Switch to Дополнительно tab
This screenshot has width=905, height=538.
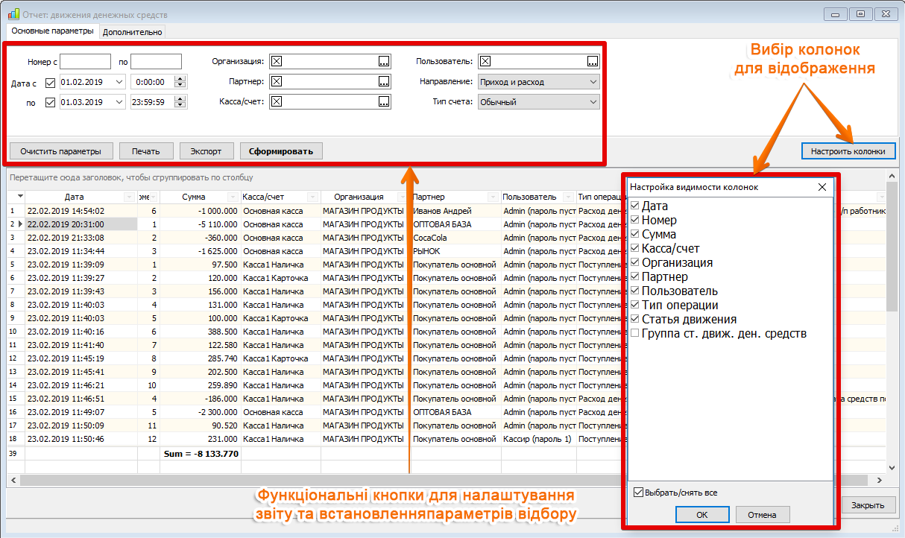[x=132, y=32]
